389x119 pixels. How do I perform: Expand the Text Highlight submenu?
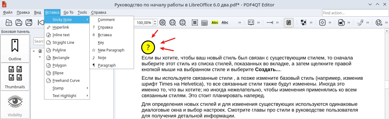pos(67,96)
